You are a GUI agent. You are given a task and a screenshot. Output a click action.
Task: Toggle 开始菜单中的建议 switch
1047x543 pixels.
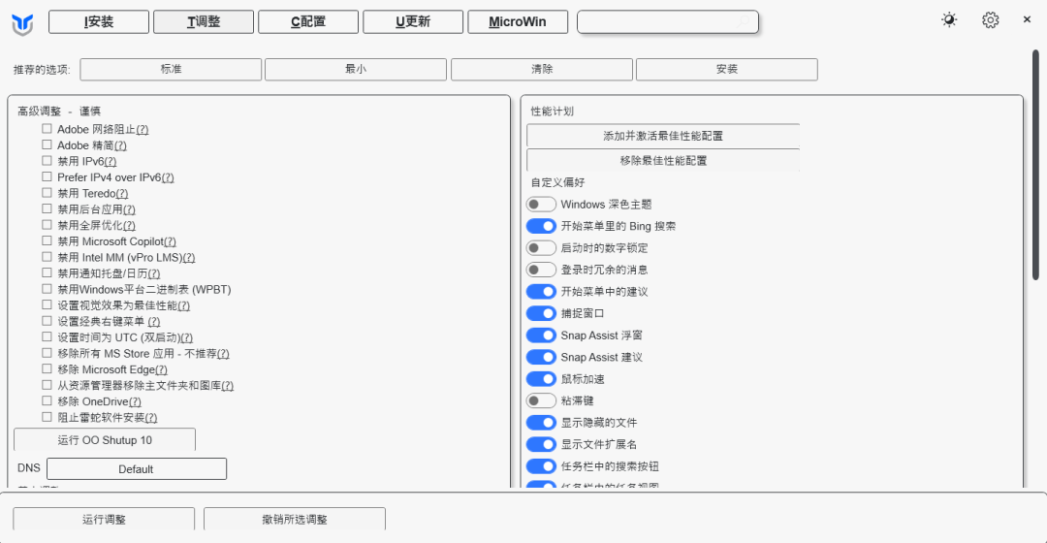[x=541, y=291]
